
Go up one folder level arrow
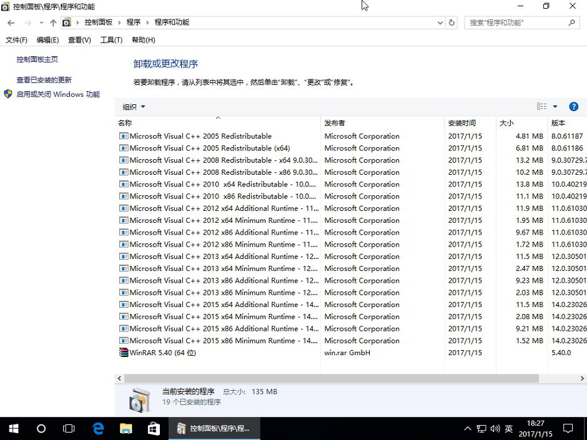pyautogui.click(x=53, y=23)
